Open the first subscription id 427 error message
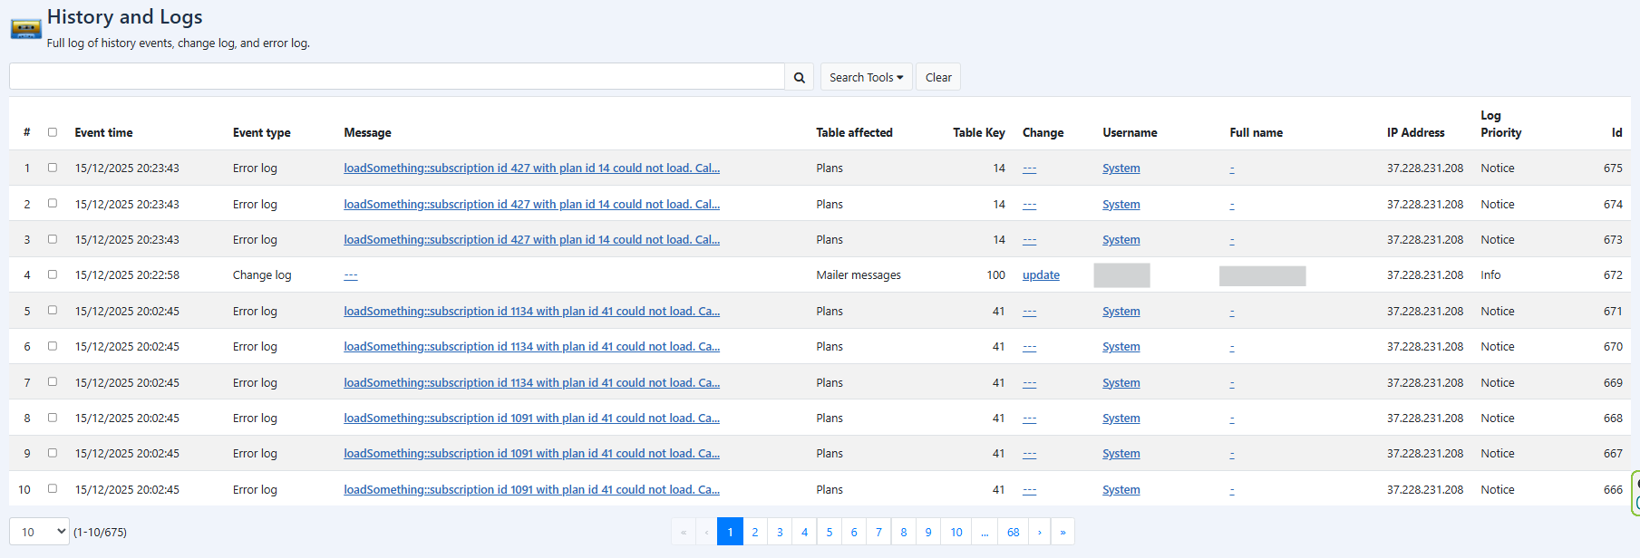The width and height of the screenshot is (1640, 558). point(531,168)
